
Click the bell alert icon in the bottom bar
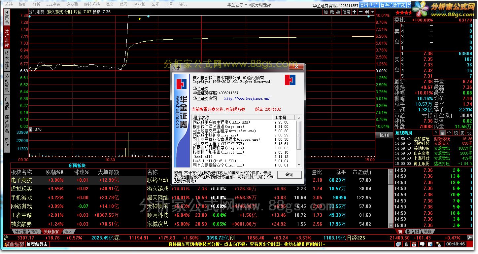click(x=406, y=244)
